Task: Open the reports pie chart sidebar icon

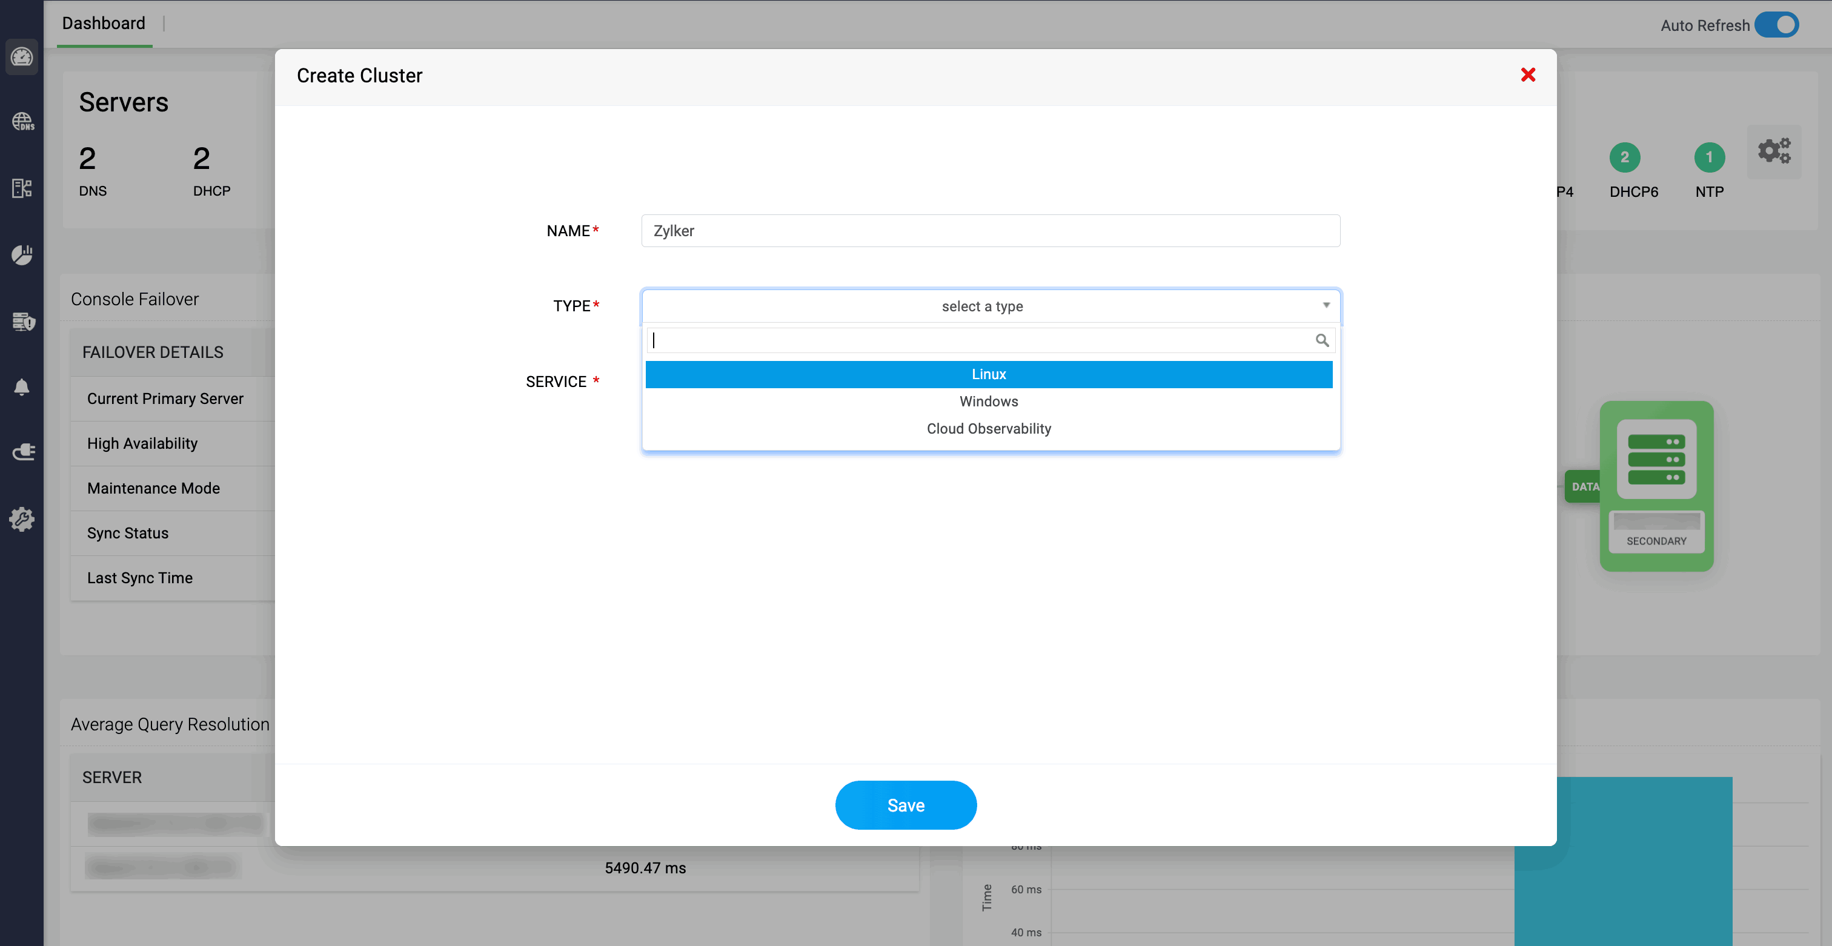Action: coord(22,254)
